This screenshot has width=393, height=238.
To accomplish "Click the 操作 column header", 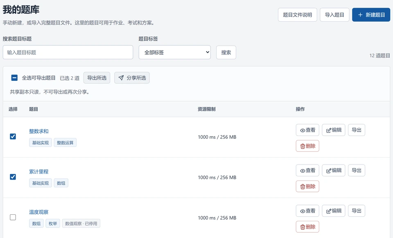I will (300, 109).
